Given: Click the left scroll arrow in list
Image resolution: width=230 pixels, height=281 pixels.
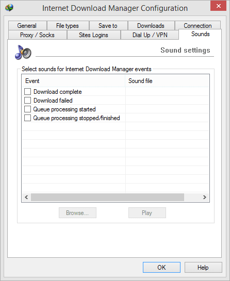Looking at the screenshot, I should [x=26, y=197].
